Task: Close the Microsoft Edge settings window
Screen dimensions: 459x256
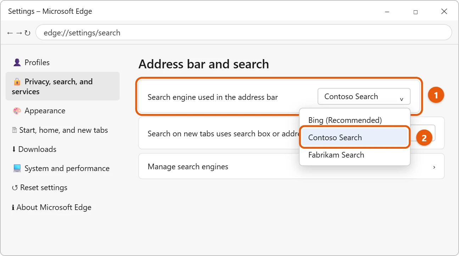Action: 444,12
